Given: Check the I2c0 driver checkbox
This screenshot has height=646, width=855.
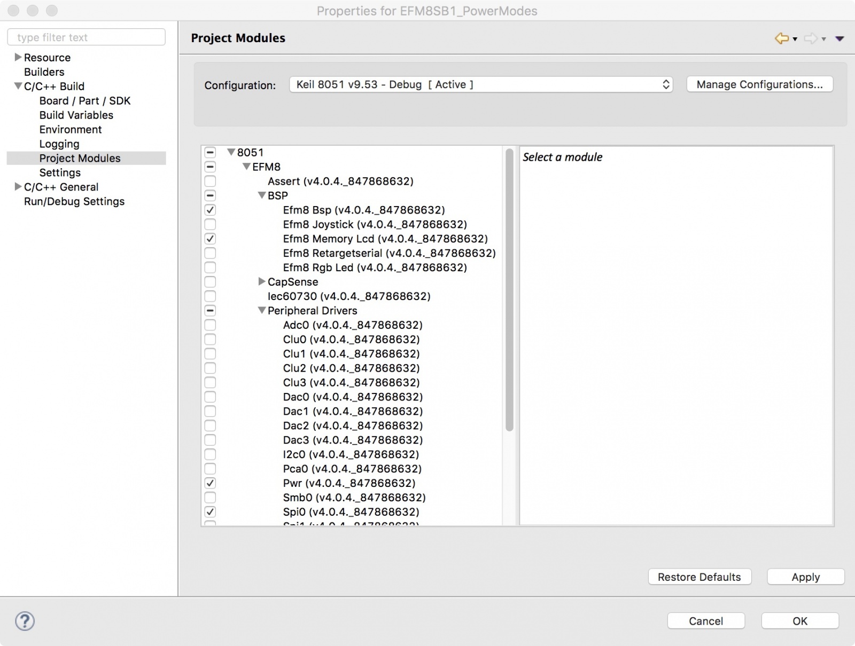Looking at the screenshot, I should [x=210, y=454].
